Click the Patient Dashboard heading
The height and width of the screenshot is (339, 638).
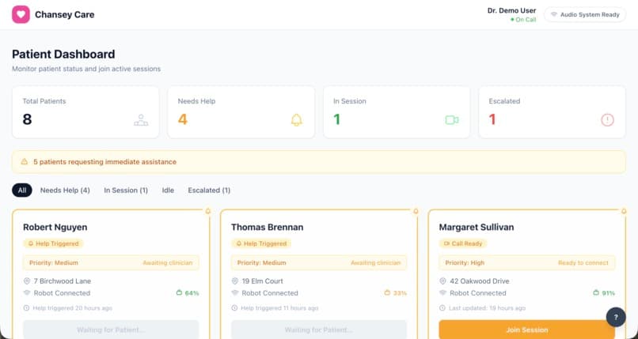pos(63,54)
